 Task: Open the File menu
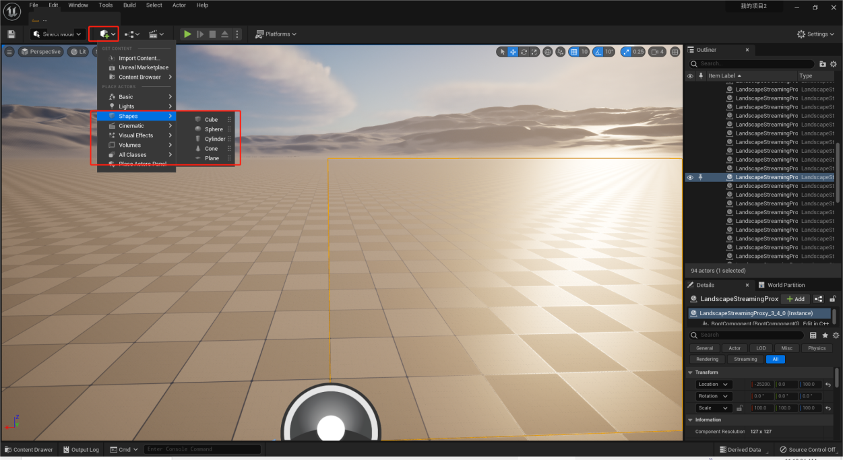pos(34,5)
